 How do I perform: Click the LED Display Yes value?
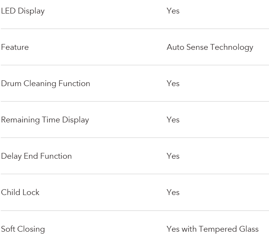tap(173, 11)
